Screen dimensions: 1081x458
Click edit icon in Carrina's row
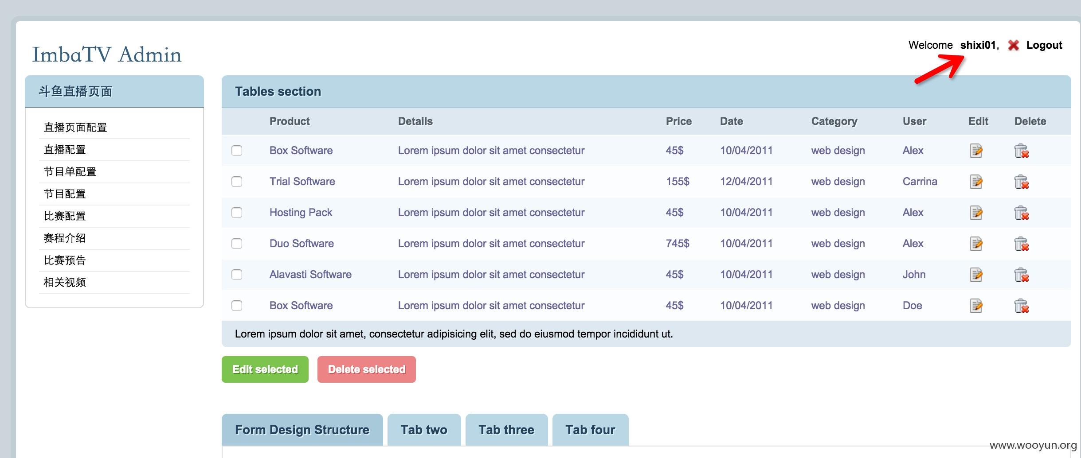click(x=976, y=182)
